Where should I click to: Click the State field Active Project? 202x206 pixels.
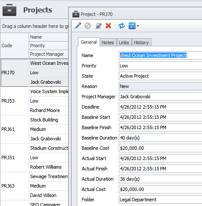[x=160, y=76]
